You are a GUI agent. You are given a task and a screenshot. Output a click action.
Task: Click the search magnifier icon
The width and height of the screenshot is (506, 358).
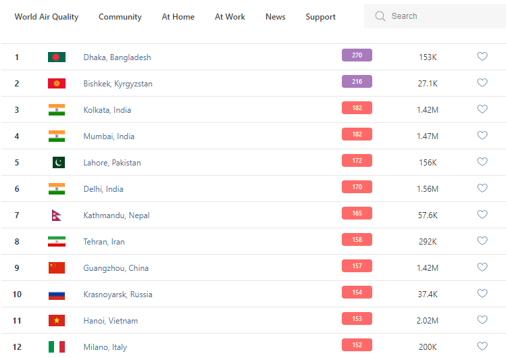point(380,16)
